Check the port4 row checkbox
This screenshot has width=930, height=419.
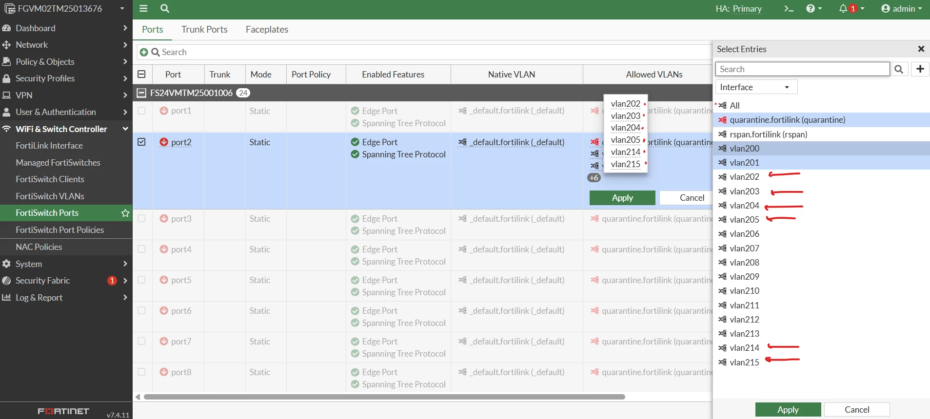(141, 249)
